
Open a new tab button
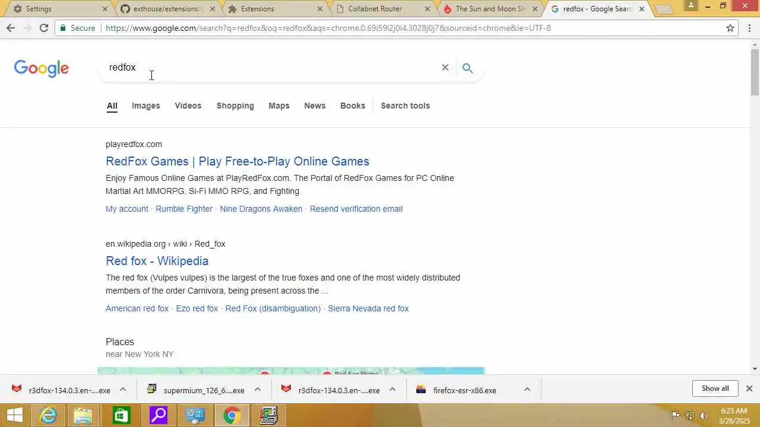[x=663, y=9]
